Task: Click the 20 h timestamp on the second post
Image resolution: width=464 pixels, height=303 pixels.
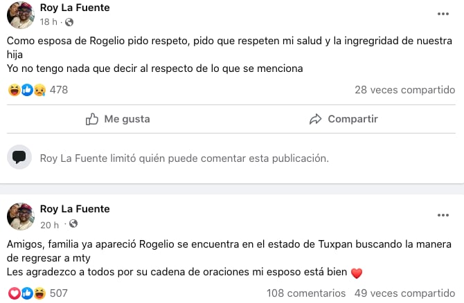Action: (x=48, y=223)
